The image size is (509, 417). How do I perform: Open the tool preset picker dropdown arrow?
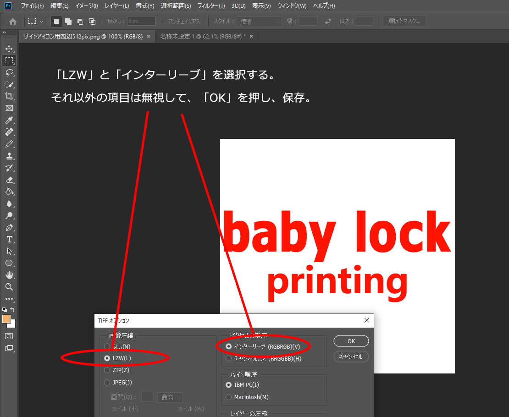(42, 22)
